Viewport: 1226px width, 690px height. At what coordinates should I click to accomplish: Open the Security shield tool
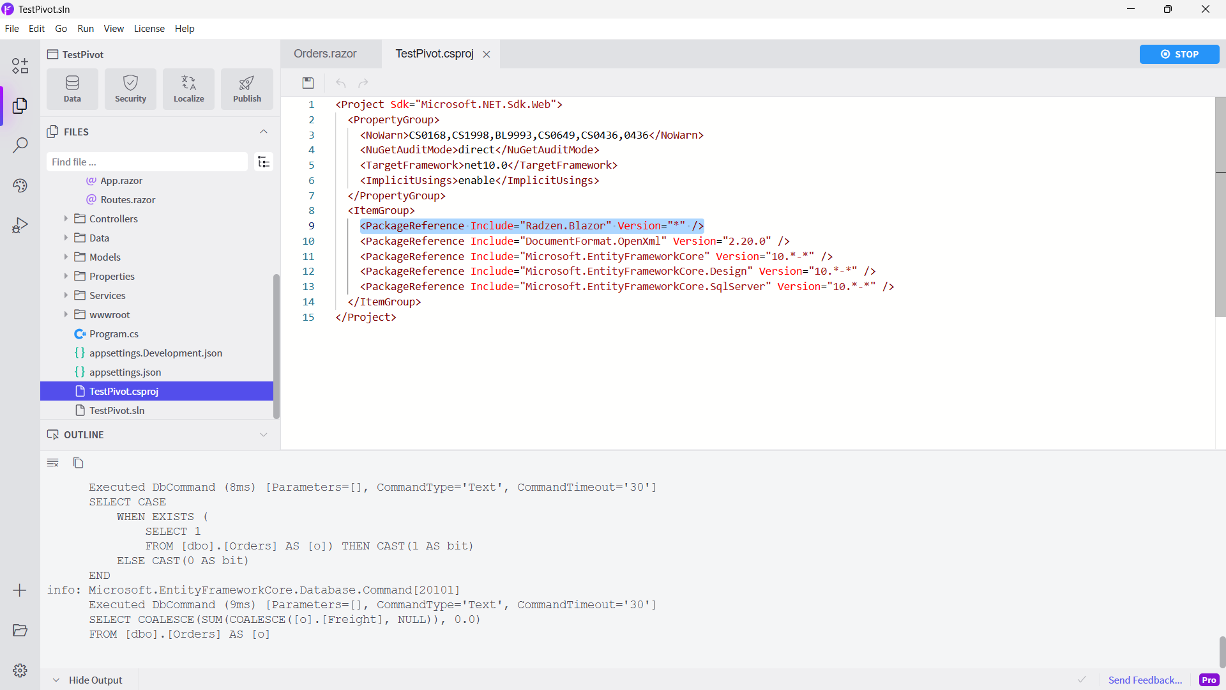pos(130,89)
